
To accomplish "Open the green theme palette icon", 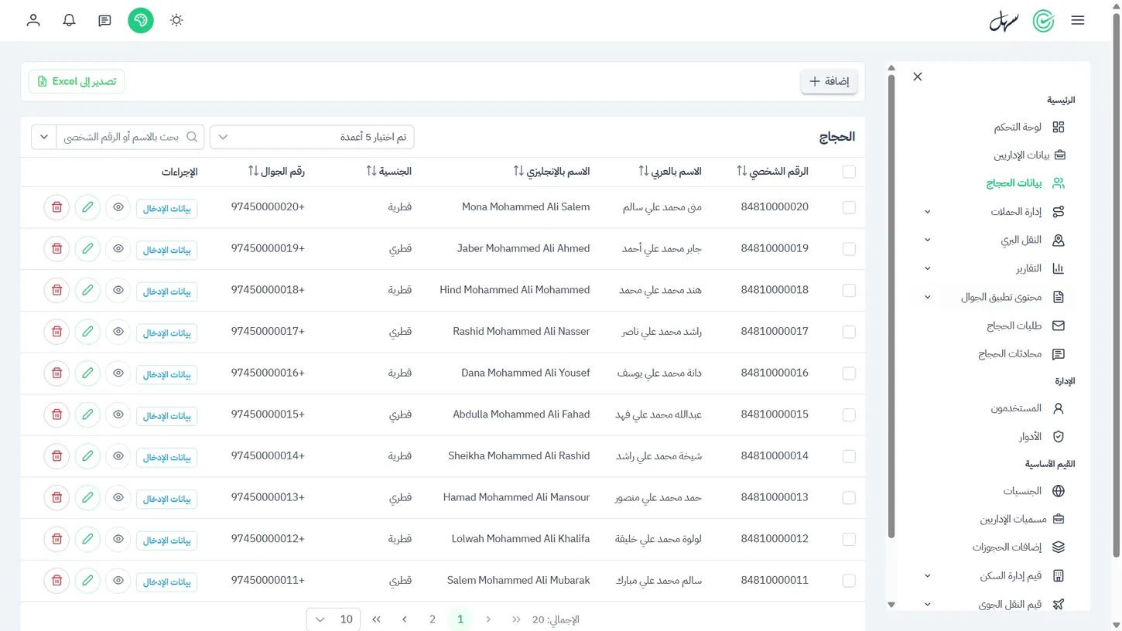I will click(x=141, y=20).
